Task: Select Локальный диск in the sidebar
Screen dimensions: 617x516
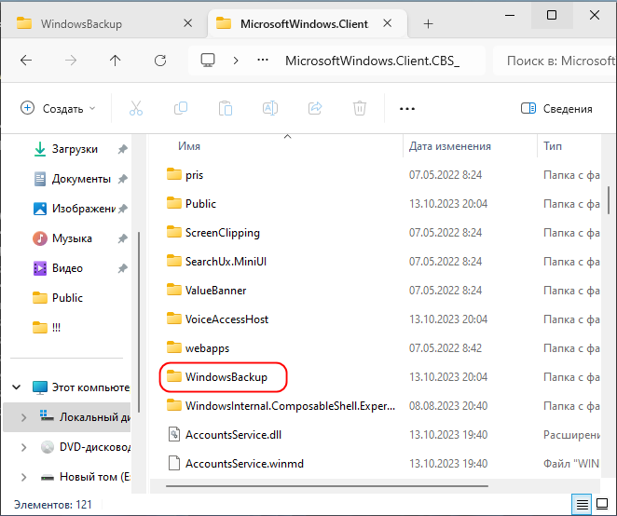Action: point(85,417)
